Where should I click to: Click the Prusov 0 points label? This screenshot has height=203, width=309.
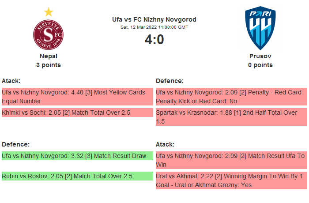[260, 65]
